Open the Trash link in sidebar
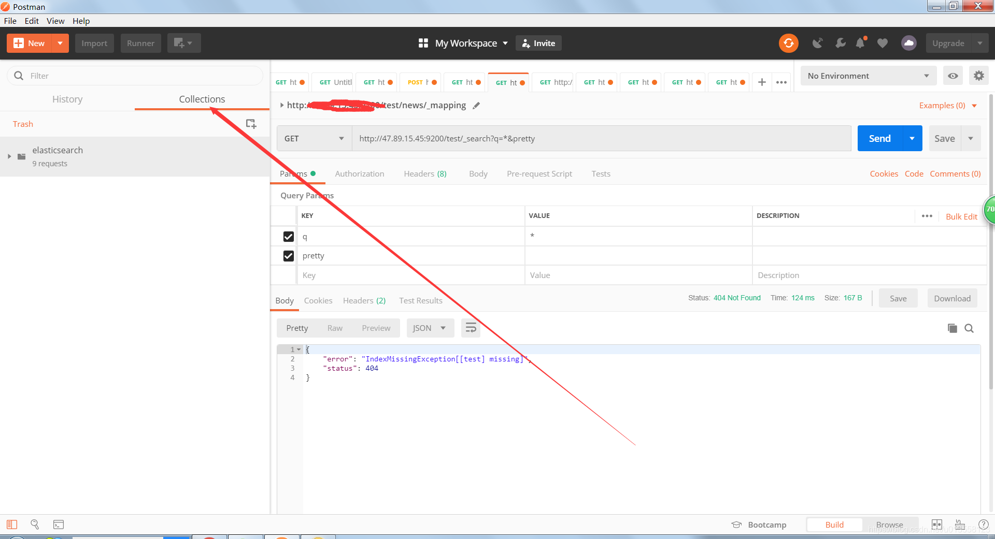The height and width of the screenshot is (539, 995). [23, 124]
